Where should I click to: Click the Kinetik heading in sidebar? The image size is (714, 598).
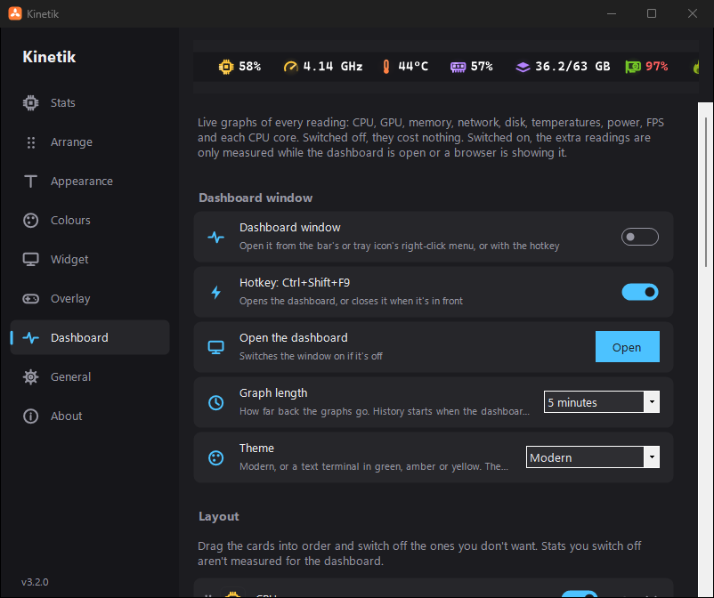point(49,57)
